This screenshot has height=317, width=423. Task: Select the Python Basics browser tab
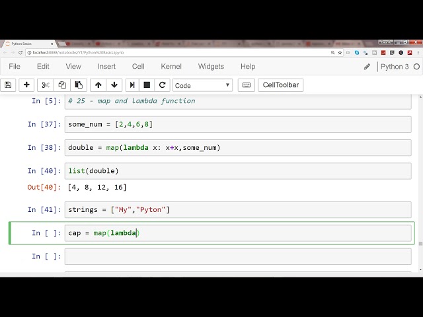click(29, 44)
